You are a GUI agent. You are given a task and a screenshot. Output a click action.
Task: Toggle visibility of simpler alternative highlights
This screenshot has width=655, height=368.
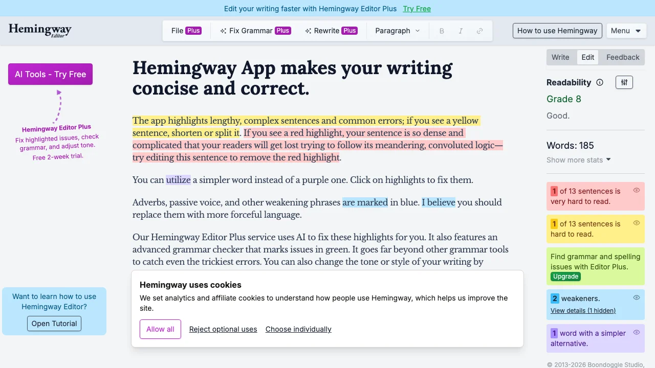637,332
